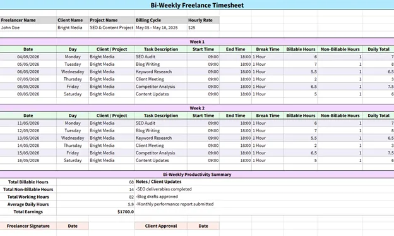Select the Bright Media client name cell under Client Name
Image resolution: width=394 pixels, height=236 pixels.
tap(73, 28)
